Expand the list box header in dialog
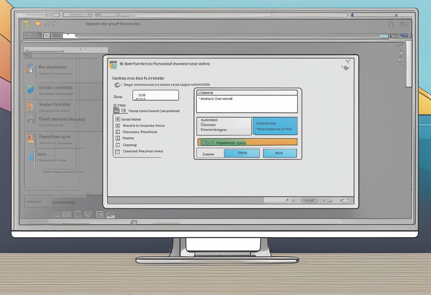The height and width of the screenshot is (295, 431). pyautogui.click(x=247, y=93)
